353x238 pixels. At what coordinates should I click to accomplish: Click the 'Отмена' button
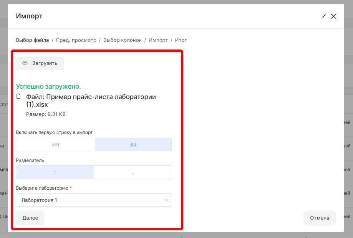[320, 218]
